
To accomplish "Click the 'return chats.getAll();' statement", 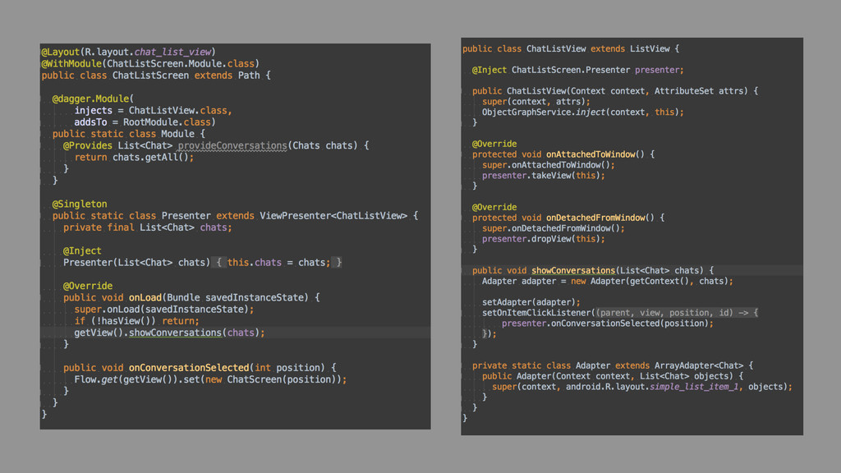I will pos(134,158).
